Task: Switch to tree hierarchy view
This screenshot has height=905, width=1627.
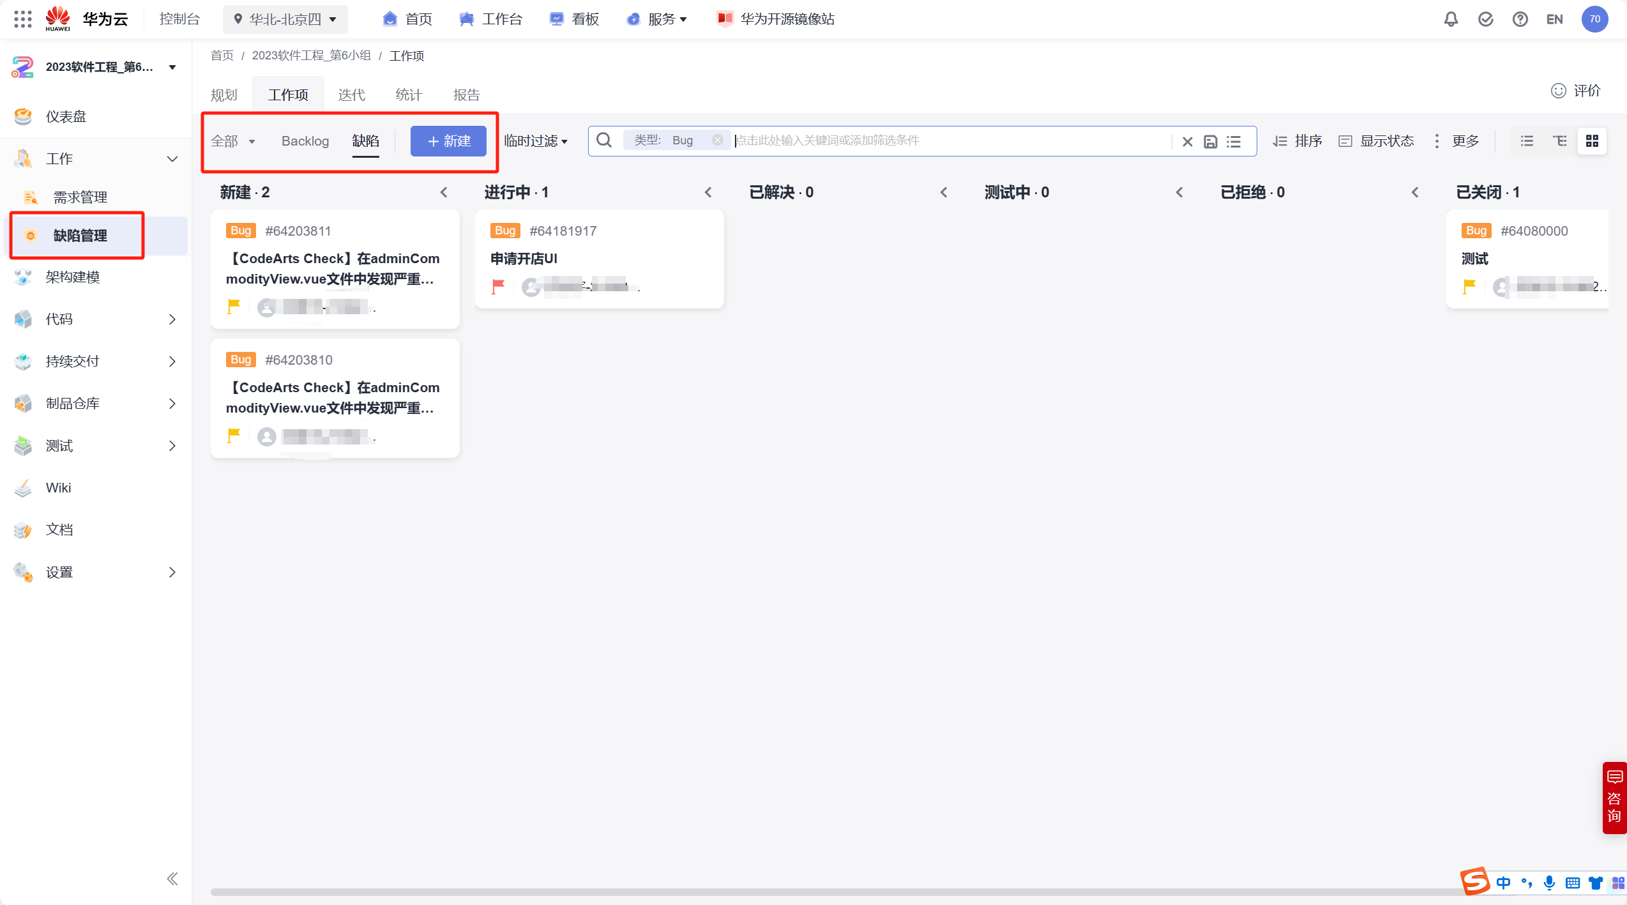Action: coord(1559,141)
